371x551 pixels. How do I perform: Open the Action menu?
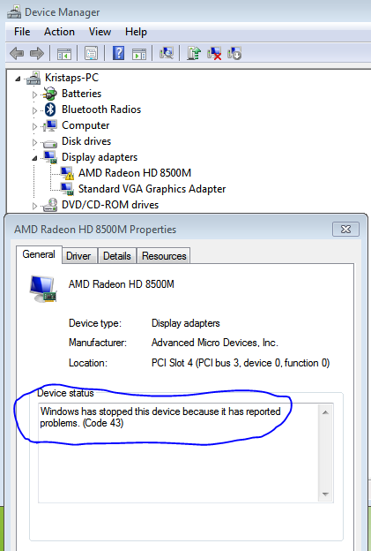click(x=59, y=32)
